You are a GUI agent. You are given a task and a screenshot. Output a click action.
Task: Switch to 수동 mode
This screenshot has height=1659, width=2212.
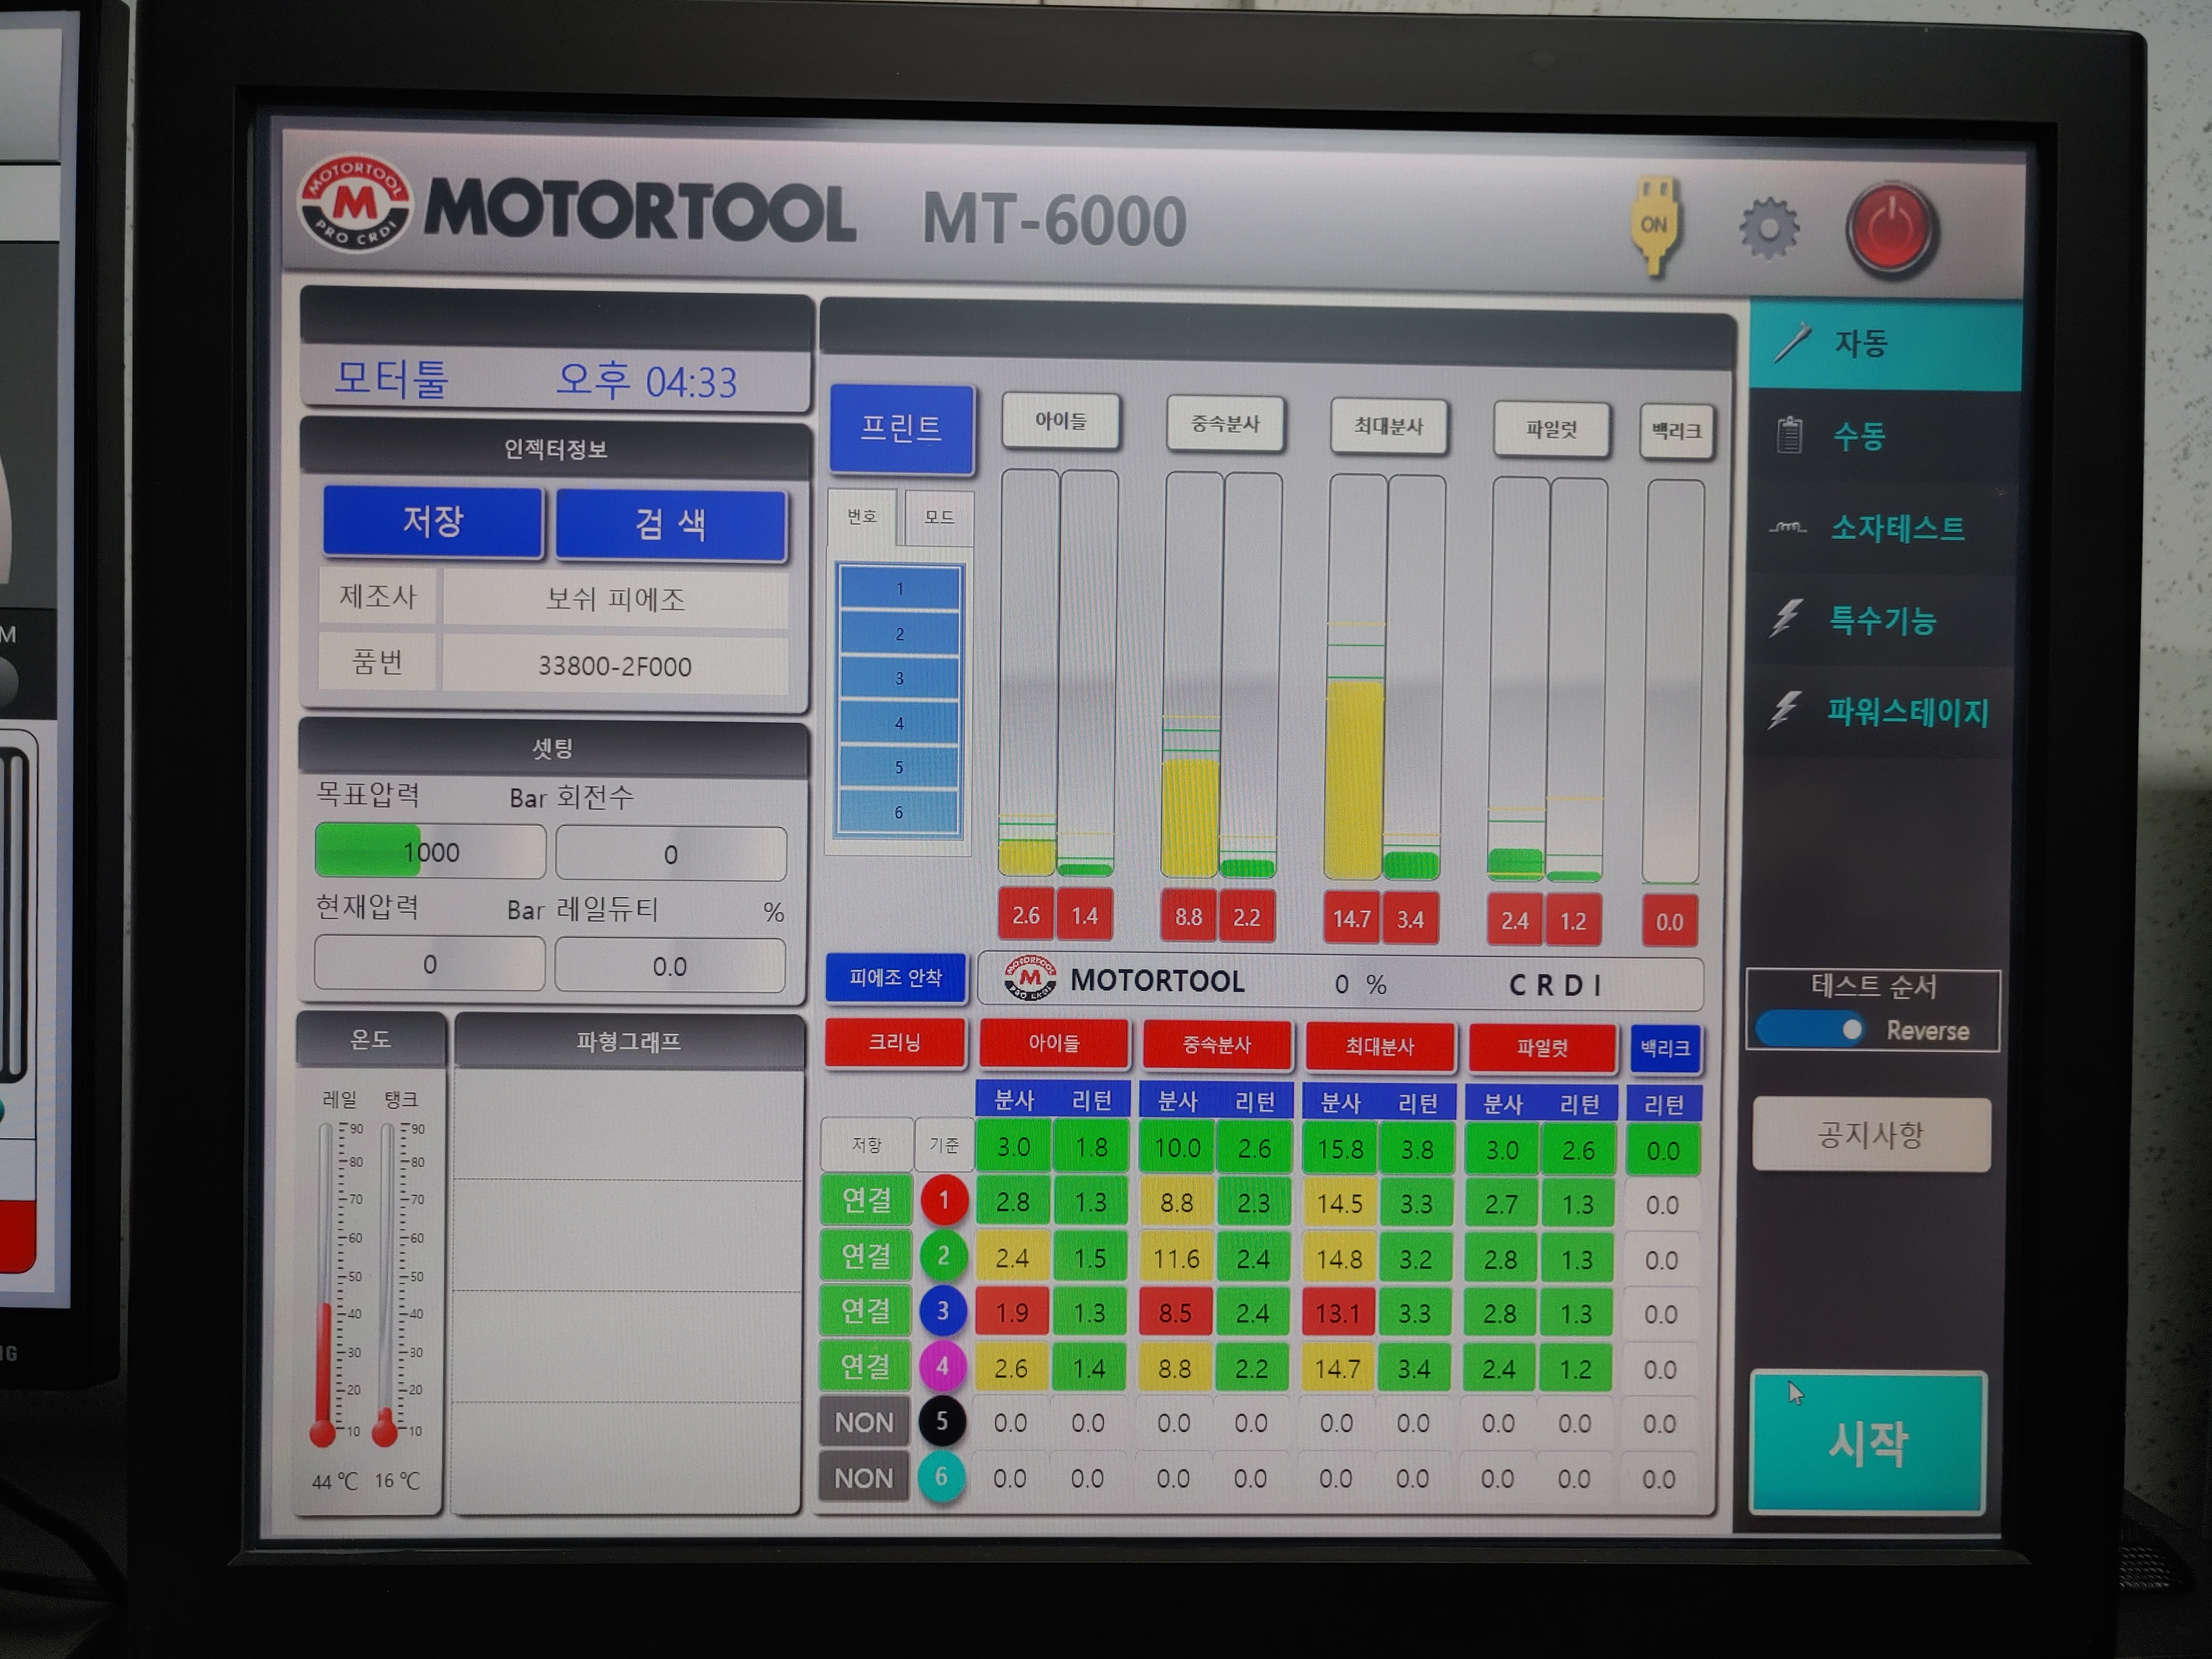point(1884,436)
